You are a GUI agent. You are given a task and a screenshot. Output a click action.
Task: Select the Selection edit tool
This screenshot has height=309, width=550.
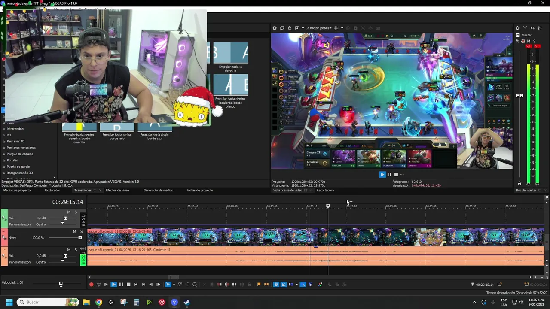[187, 284]
